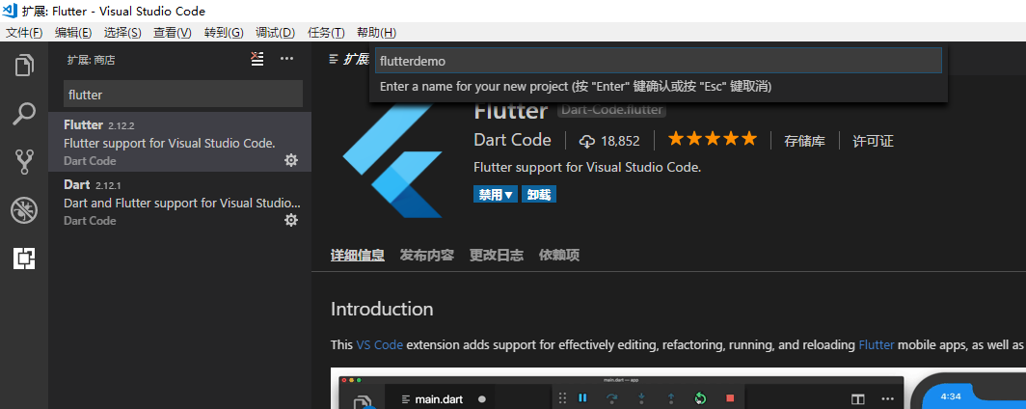Click the 扩展: 商店 panel title

pyautogui.click(x=91, y=60)
